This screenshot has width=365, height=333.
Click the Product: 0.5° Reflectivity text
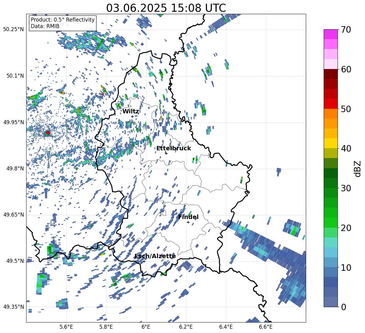[x=63, y=20]
